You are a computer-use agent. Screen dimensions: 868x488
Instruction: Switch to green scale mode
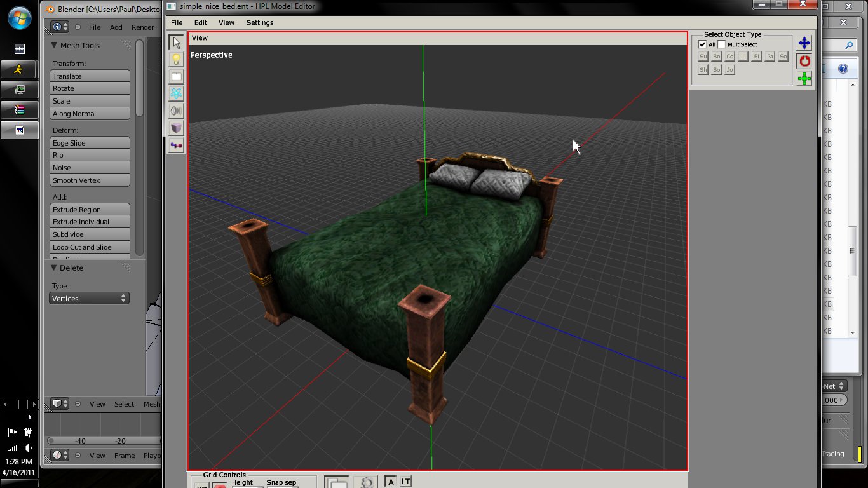tap(804, 79)
